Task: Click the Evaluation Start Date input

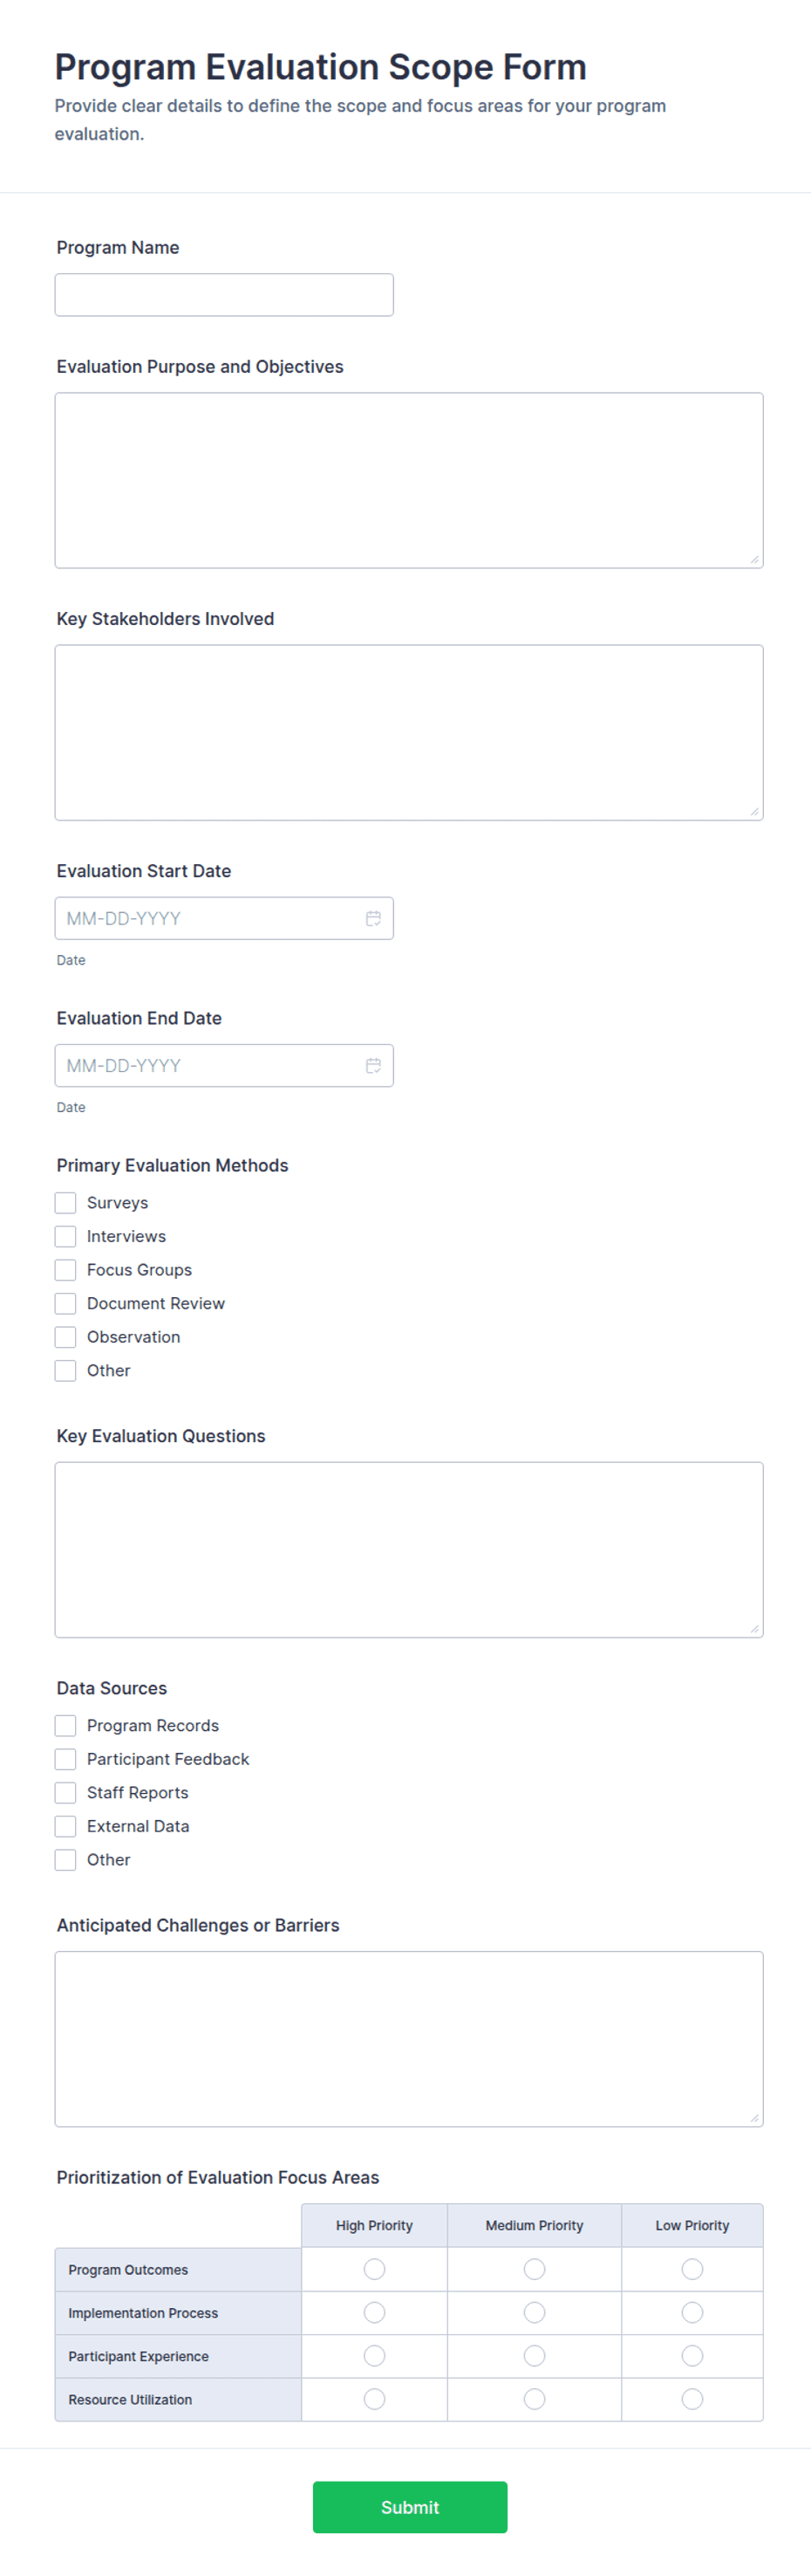Action: click(224, 918)
